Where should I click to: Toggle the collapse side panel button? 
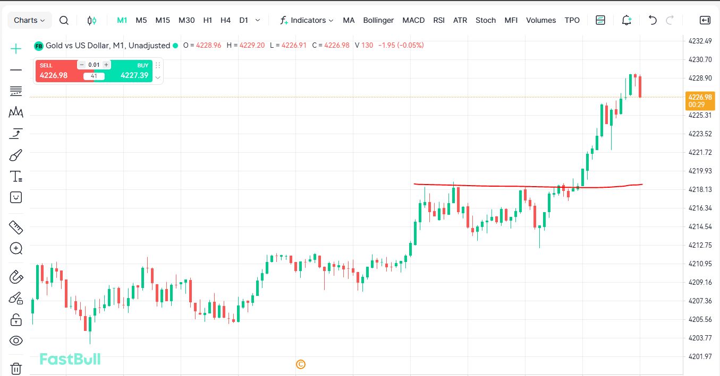(705, 20)
